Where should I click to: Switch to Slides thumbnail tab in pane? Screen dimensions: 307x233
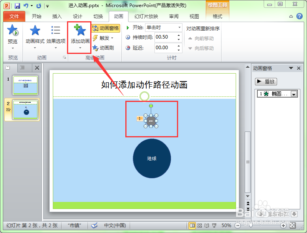pyautogui.click(x=8, y=68)
